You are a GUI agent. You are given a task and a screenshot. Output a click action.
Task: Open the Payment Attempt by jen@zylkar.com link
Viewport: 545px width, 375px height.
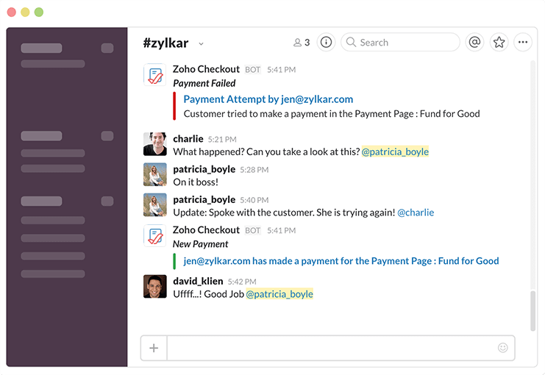click(268, 99)
